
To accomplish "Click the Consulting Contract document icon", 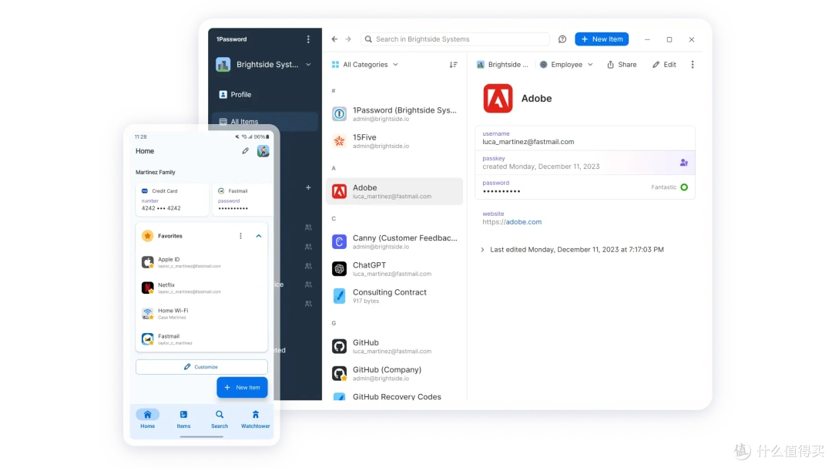I will click(339, 296).
